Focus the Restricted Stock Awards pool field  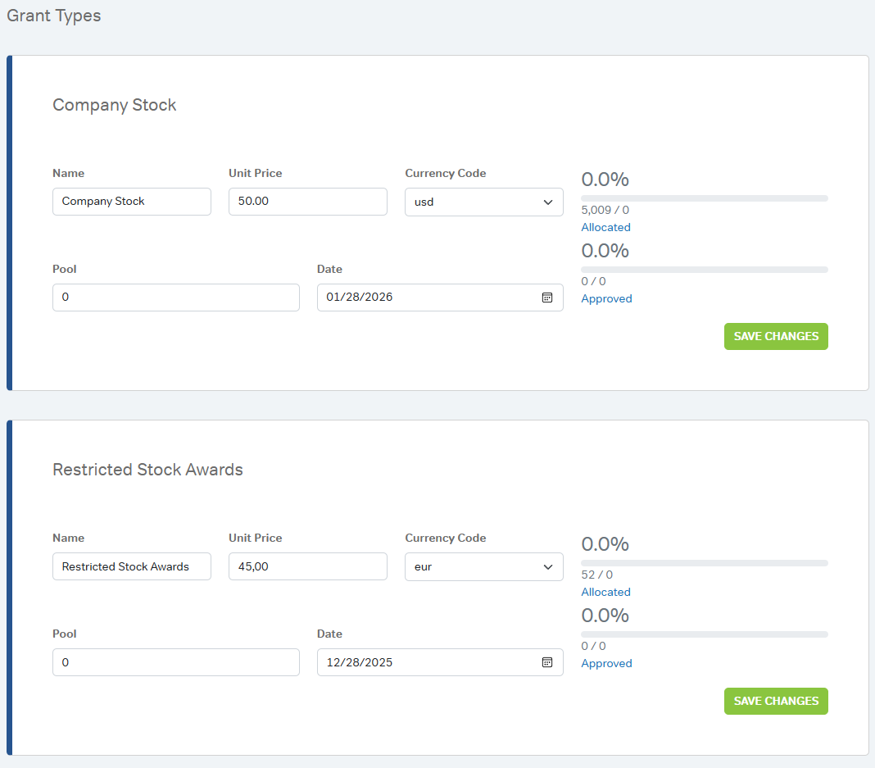pos(175,662)
